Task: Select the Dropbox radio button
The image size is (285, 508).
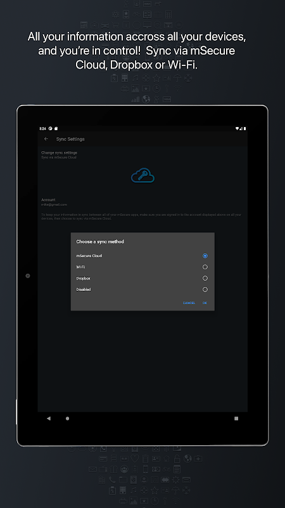Action: point(205,278)
